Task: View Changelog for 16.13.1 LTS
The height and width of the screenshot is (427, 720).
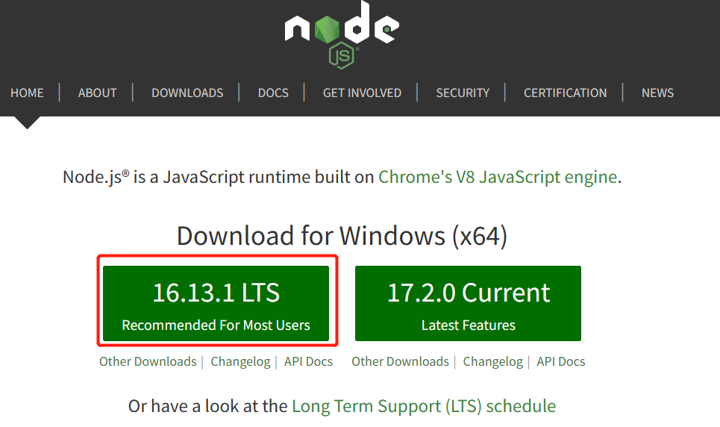Action: pos(240,362)
